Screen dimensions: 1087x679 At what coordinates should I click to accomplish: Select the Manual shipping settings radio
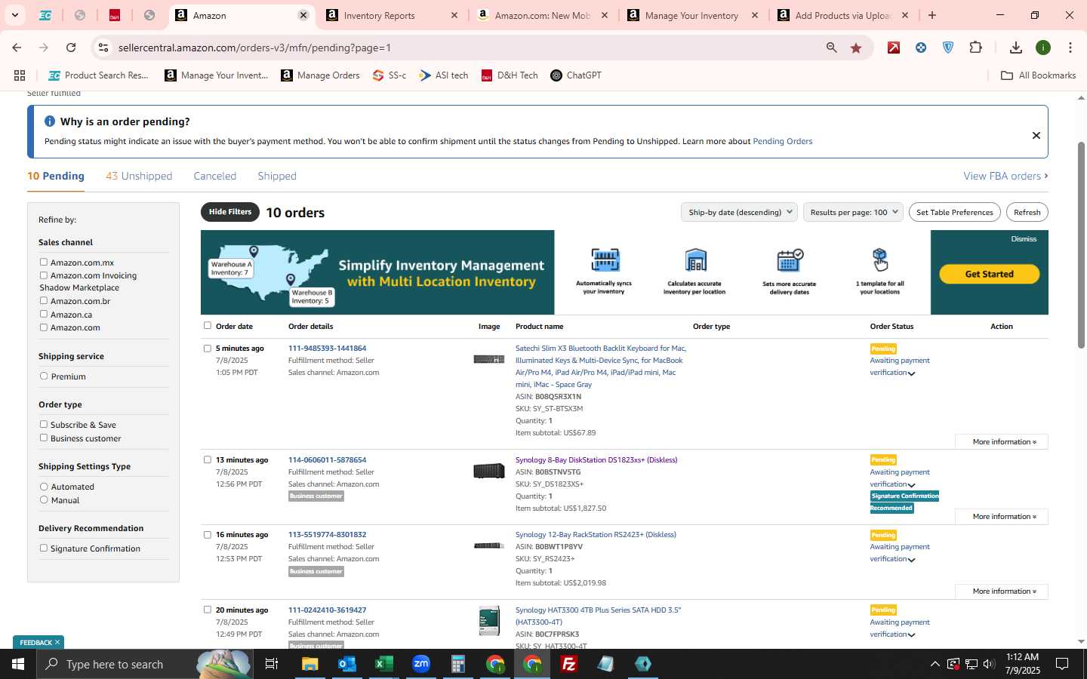pyautogui.click(x=44, y=499)
